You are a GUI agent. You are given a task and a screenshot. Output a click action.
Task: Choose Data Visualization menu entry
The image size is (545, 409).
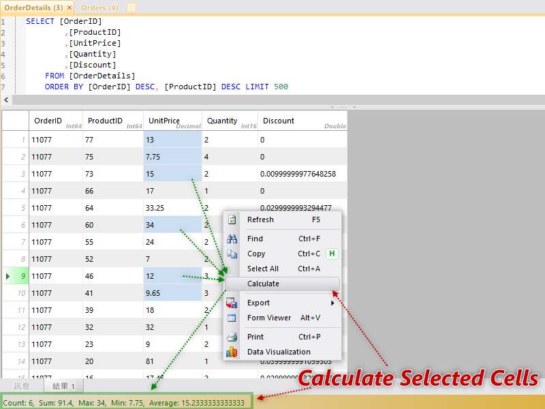(x=282, y=352)
